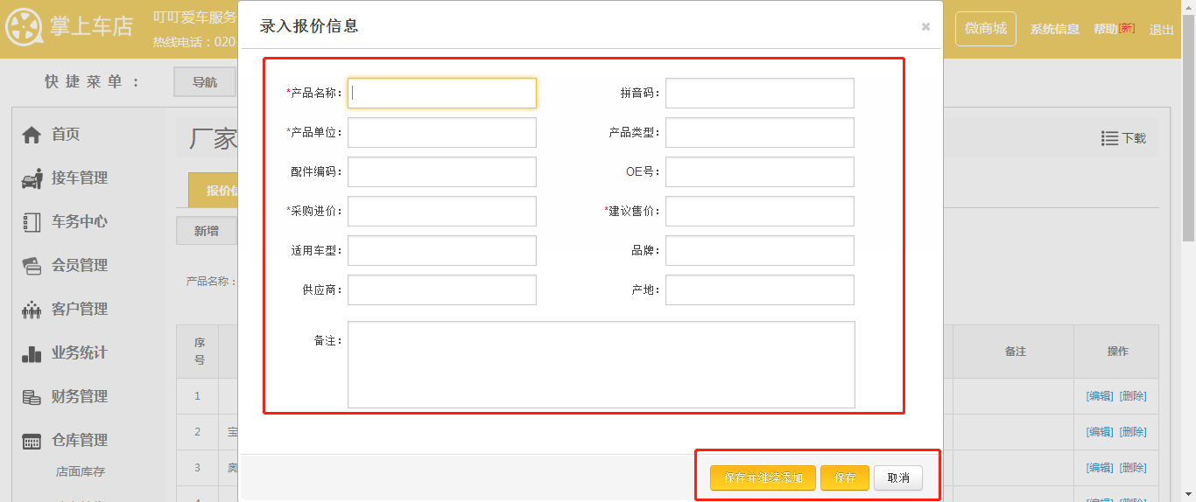Click the 备注 textarea
The image size is (1196, 502).
coord(601,365)
